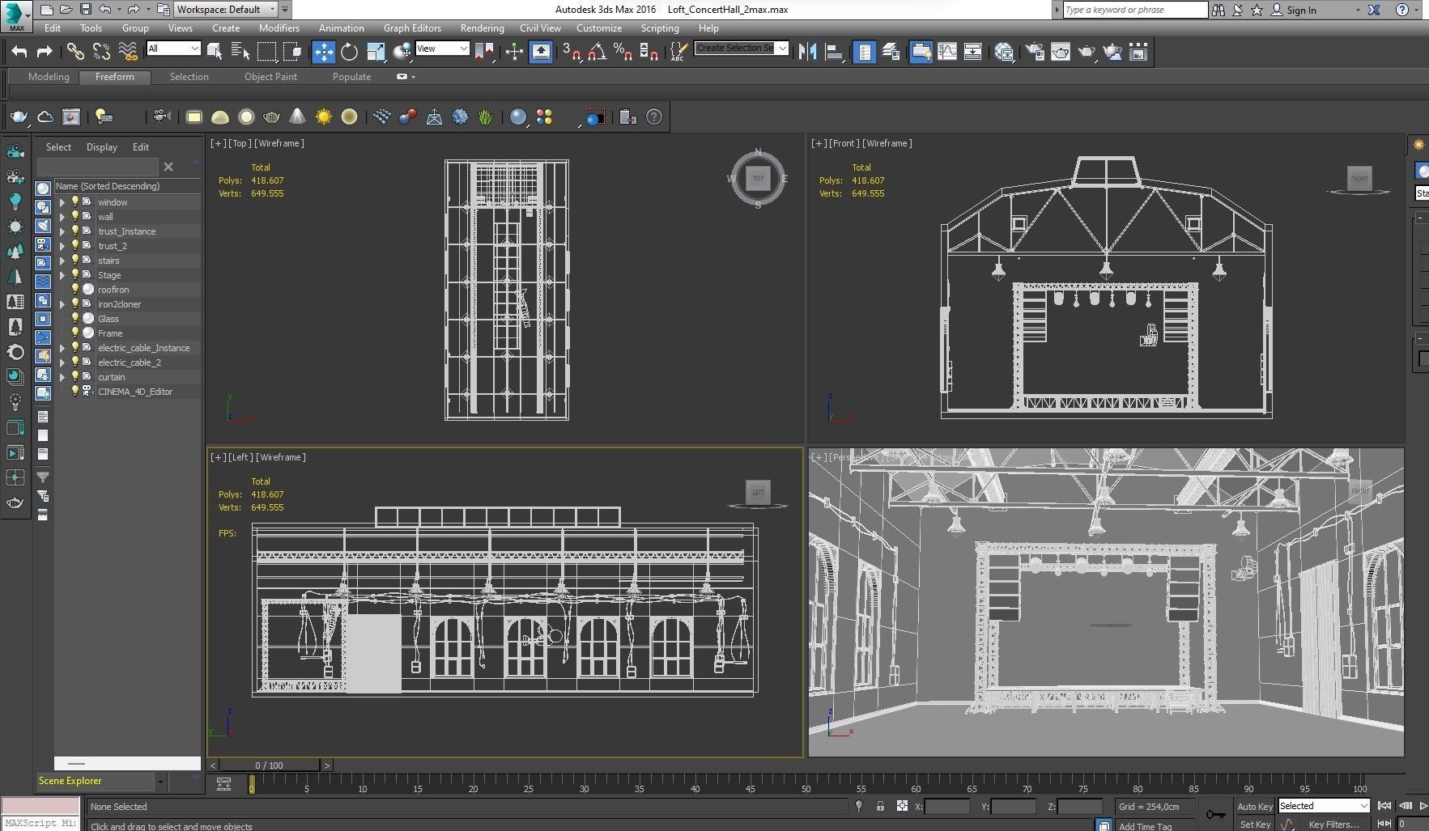Choose the Select Object tool

pyautogui.click(x=215, y=52)
